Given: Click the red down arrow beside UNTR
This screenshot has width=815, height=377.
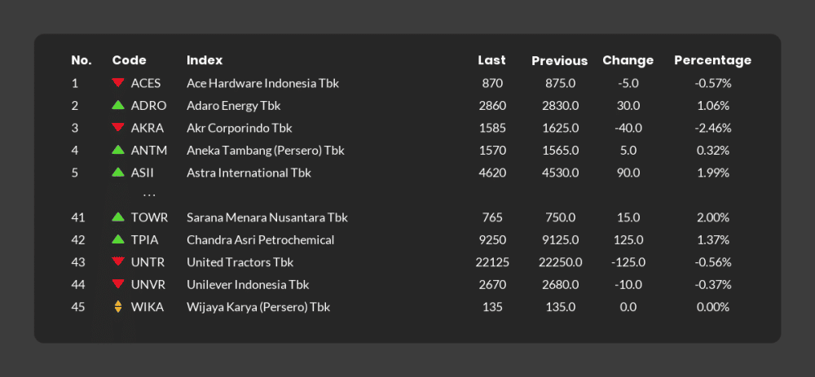Looking at the screenshot, I should point(118,261).
